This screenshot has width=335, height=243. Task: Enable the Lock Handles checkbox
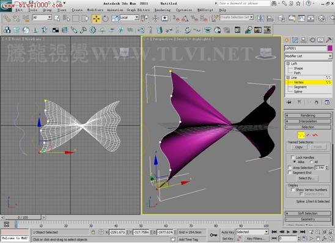[x=293, y=158]
